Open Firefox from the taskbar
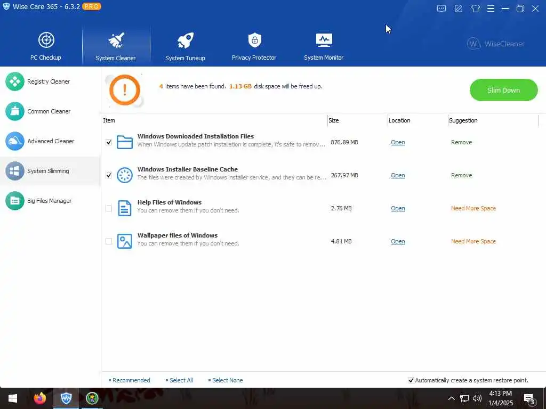The height and width of the screenshot is (409, 546). (39, 398)
